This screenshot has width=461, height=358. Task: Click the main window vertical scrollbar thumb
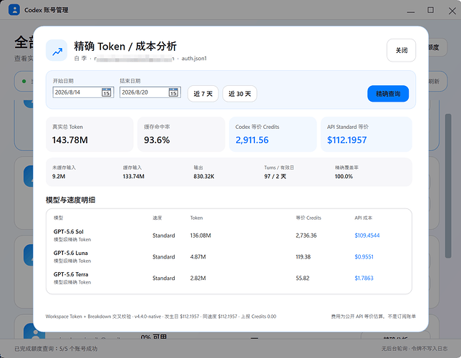448,186
